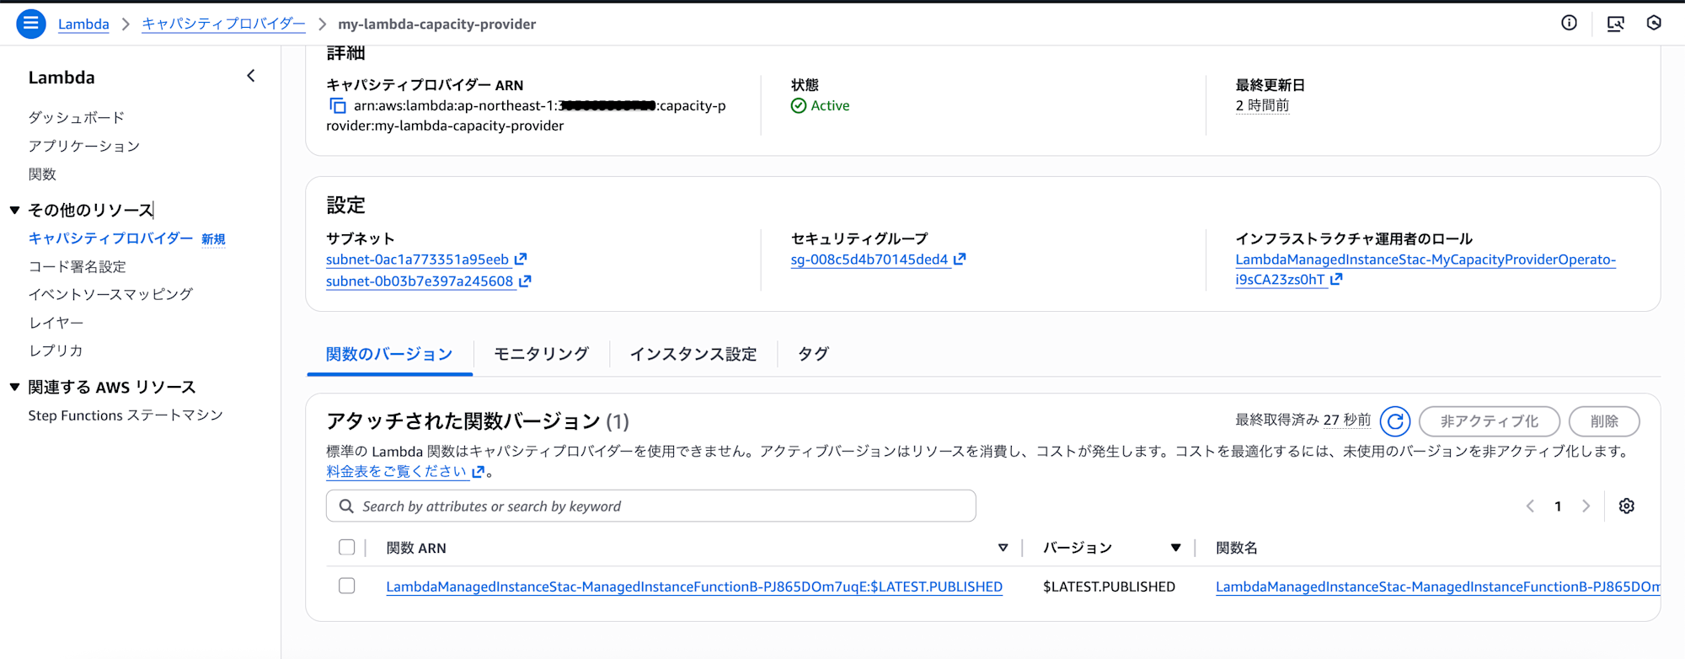Open subnet-0ac1a773351a95eeb link
This screenshot has width=1685, height=659.
click(417, 260)
